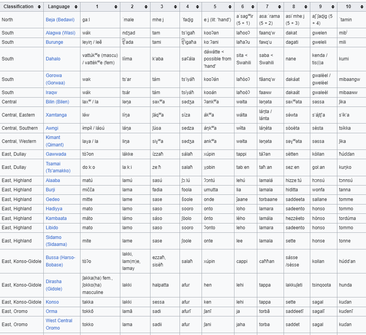
Task: Click the Gedeo link
Action: coord(53,199)
